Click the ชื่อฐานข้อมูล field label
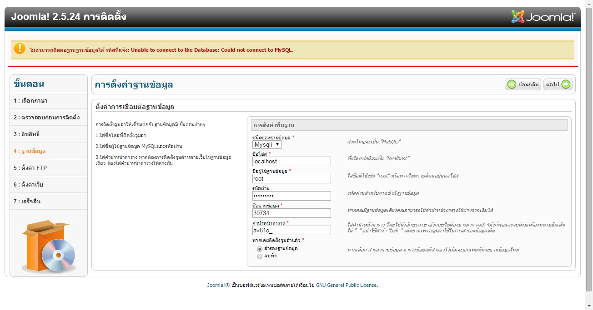The image size is (593, 310). coord(266,206)
